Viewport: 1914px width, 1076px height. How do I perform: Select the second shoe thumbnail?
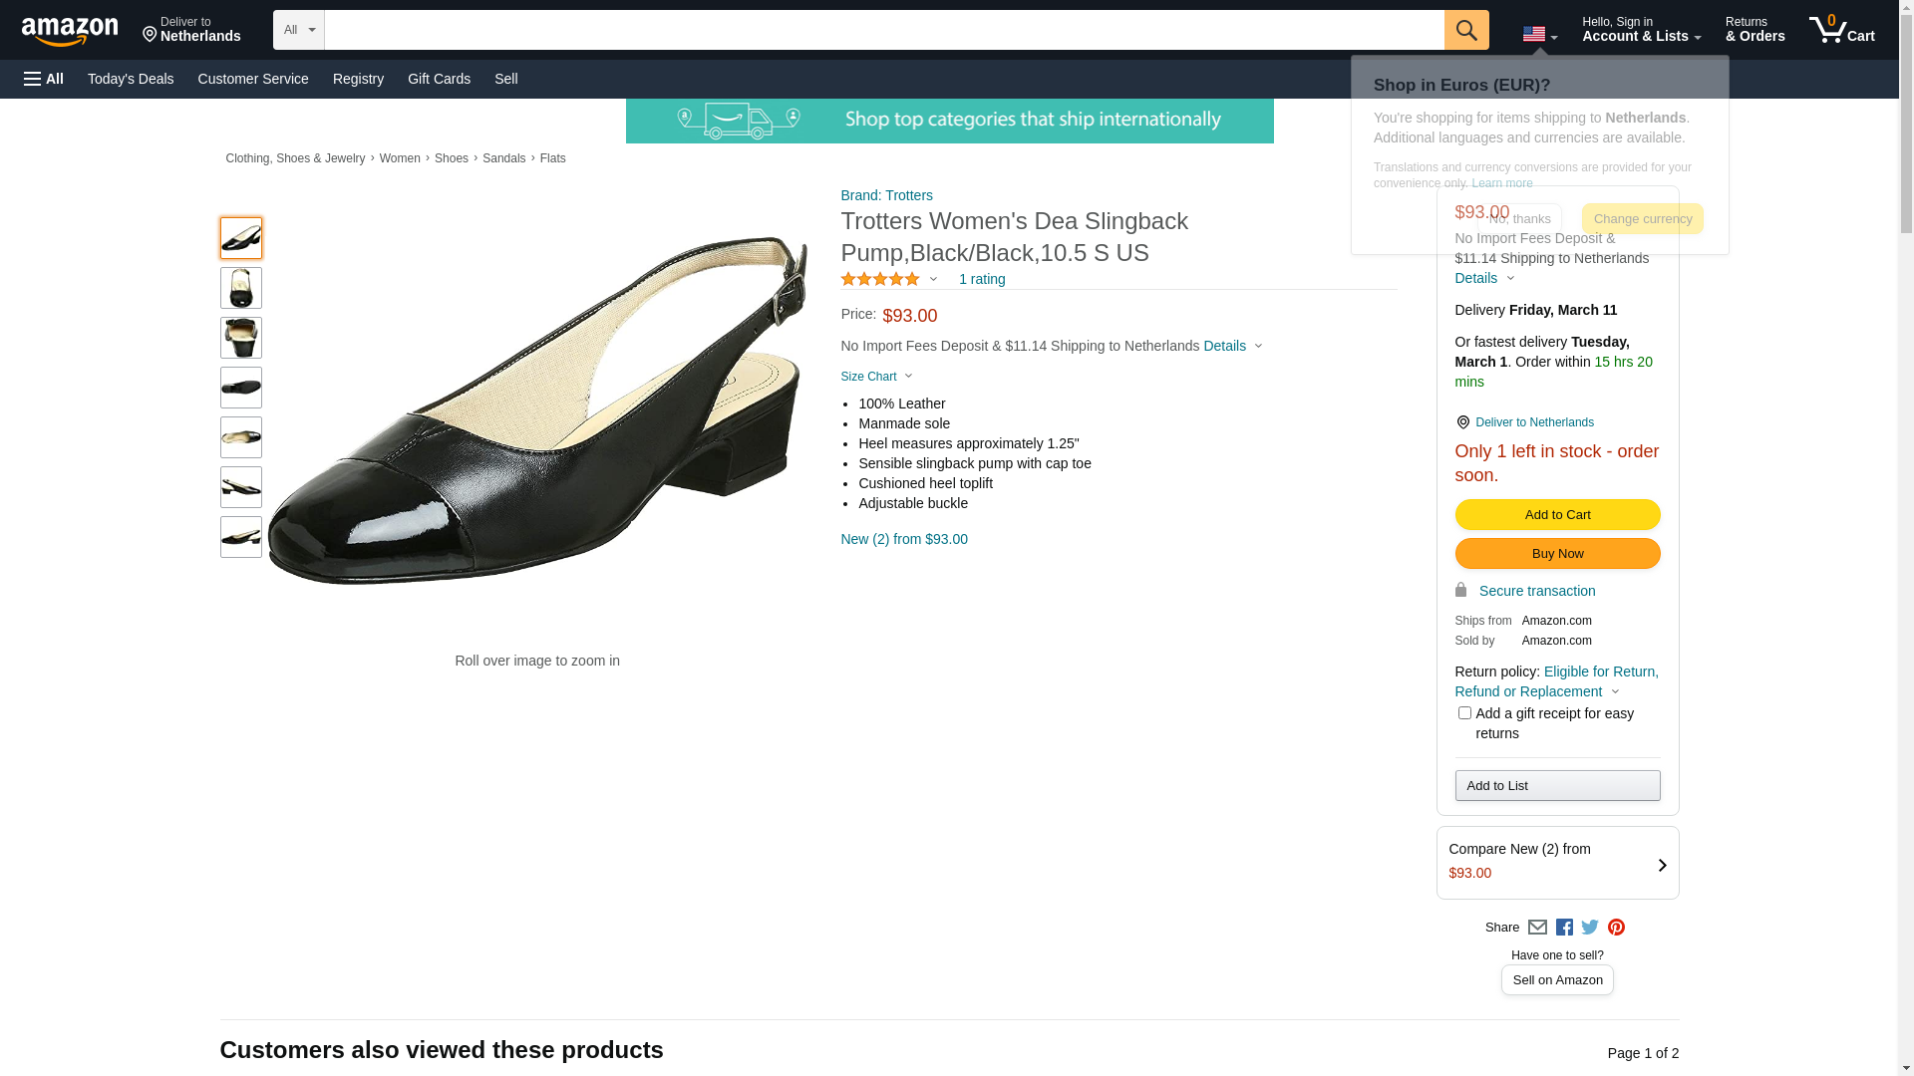tap(241, 288)
